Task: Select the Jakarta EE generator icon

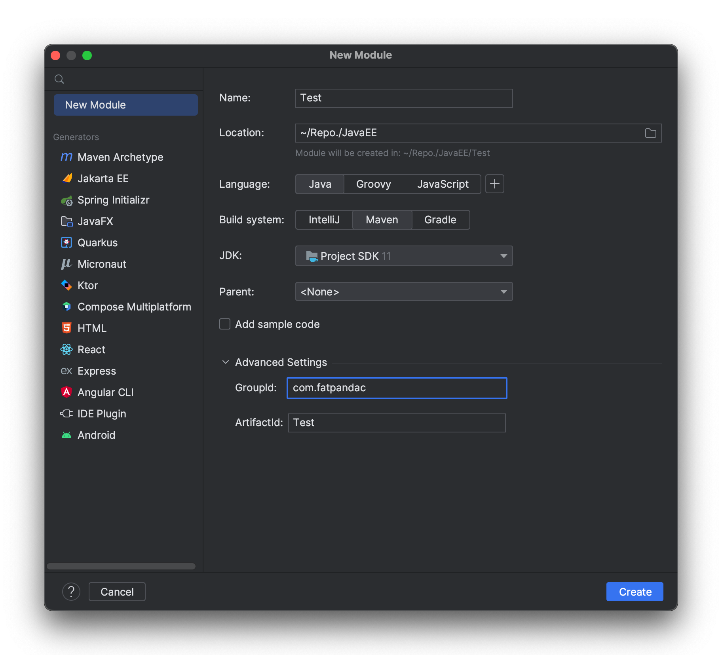Action: click(66, 179)
